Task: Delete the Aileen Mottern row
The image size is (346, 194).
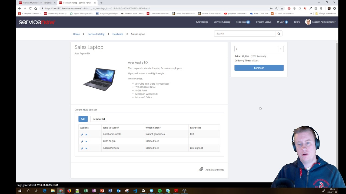Action: (86, 148)
